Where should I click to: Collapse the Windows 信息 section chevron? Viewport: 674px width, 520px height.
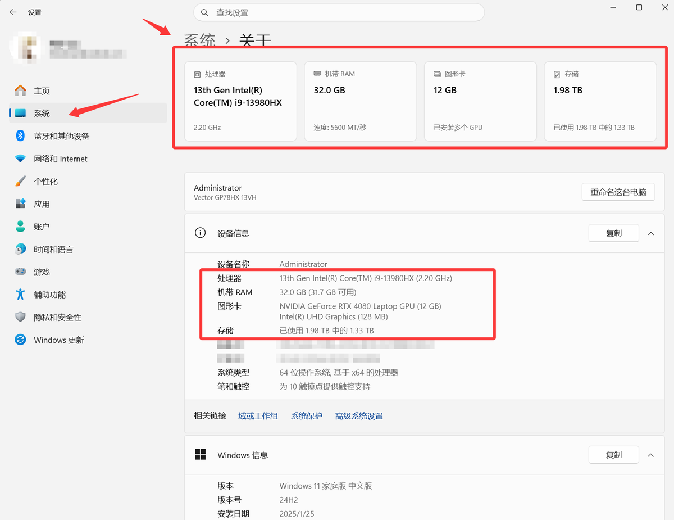click(651, 455)
